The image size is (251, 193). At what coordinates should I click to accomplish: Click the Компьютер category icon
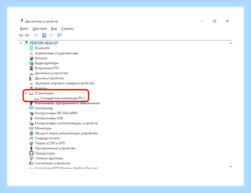tap(32, 108)
